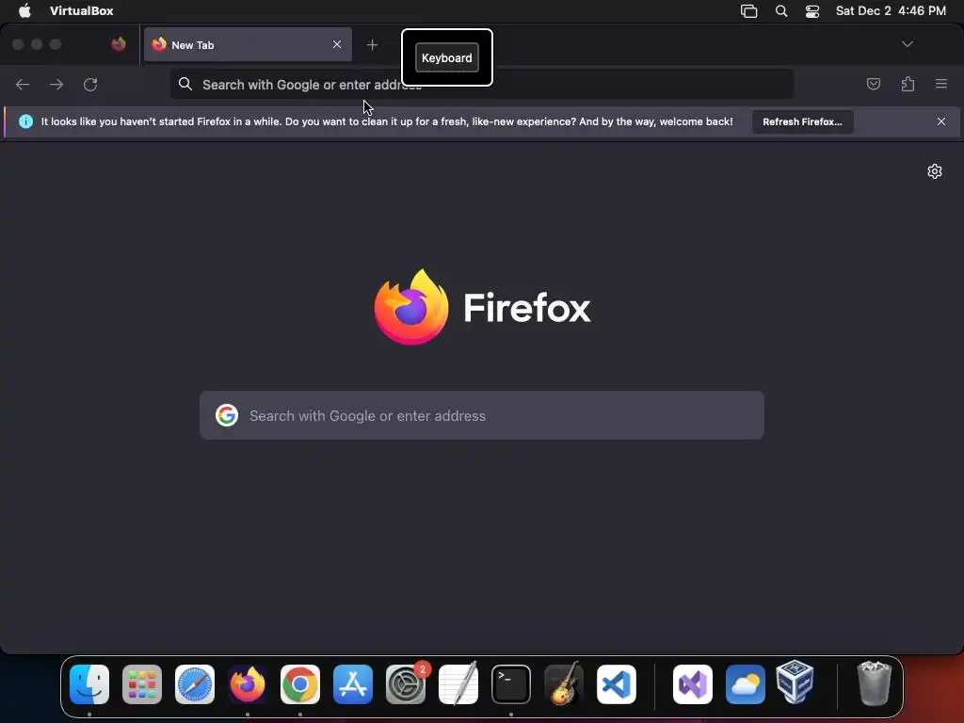The height and width of the screenshot is (723, 964).
Task: Open new tab personalize gear icon
Action: click(935, 171)
